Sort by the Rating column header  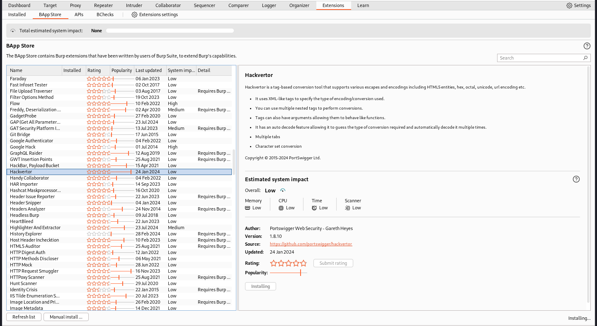click(98, 70)
